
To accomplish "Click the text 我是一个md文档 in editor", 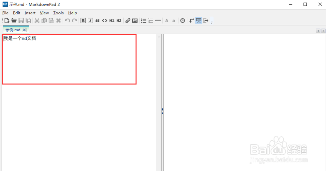I will click(20, 39).
